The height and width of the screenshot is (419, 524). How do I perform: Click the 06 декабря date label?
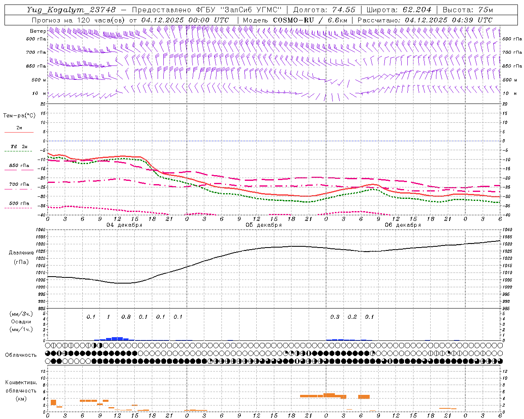tap(403, 225)
